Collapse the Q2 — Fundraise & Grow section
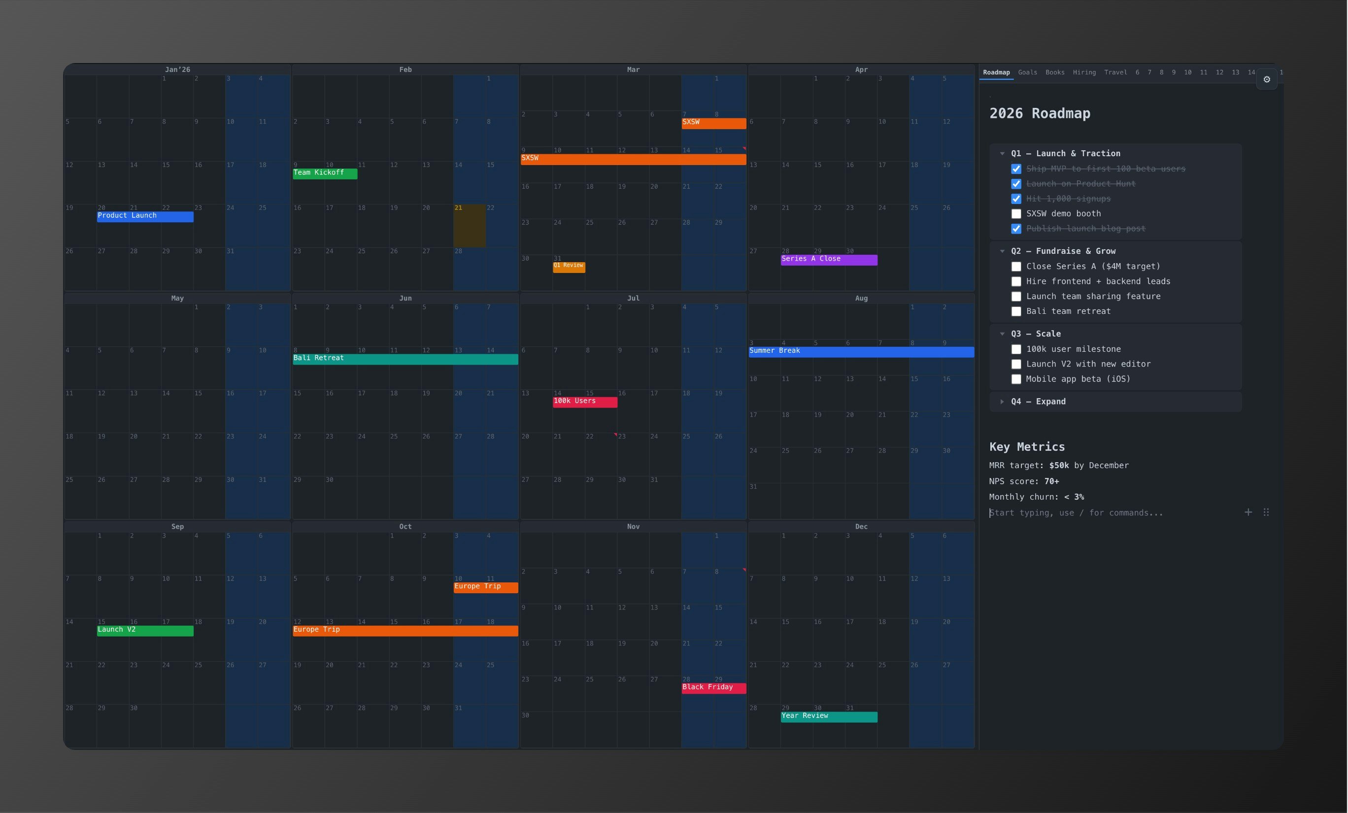Viewport: 1348px width, 813px height. tap(1002, 251)
